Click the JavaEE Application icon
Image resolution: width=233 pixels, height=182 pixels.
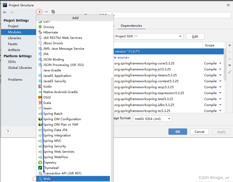(40, 76)
